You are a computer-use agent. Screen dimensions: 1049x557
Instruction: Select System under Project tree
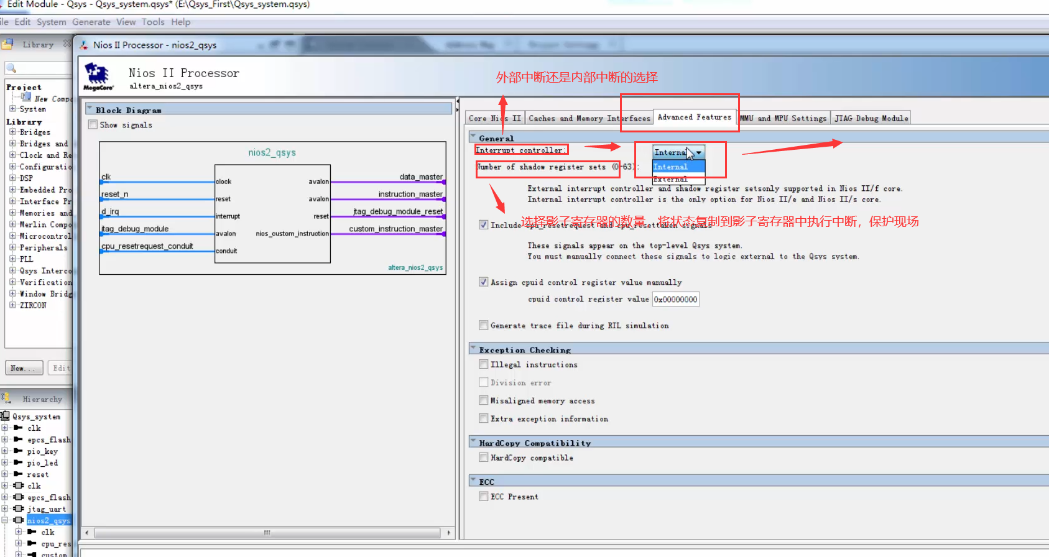(33, 109)
